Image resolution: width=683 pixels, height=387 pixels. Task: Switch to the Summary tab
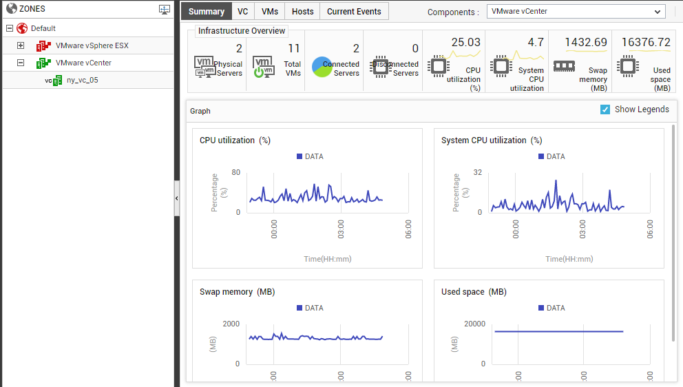pyautogui.click(x=207, y=11)
